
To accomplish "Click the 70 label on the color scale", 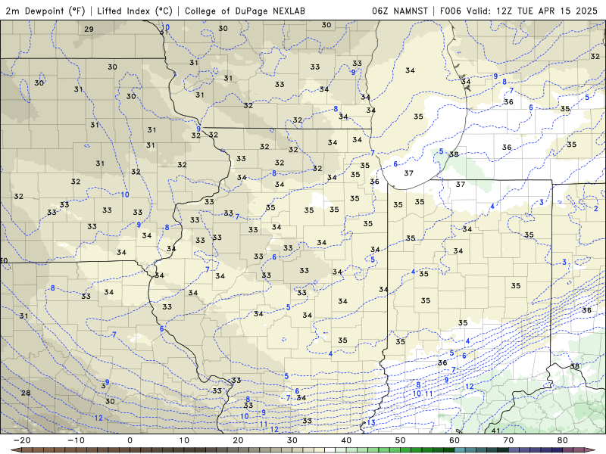I will click(x=508, y=440).
